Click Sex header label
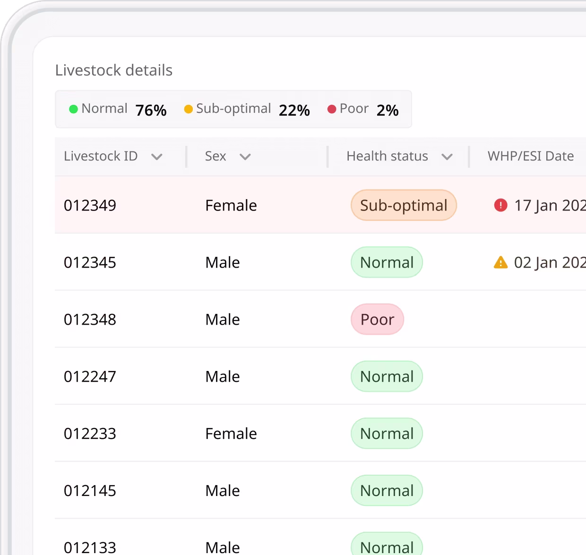The height and width of the screenshot is (555, 586). (x=215, y=156)
